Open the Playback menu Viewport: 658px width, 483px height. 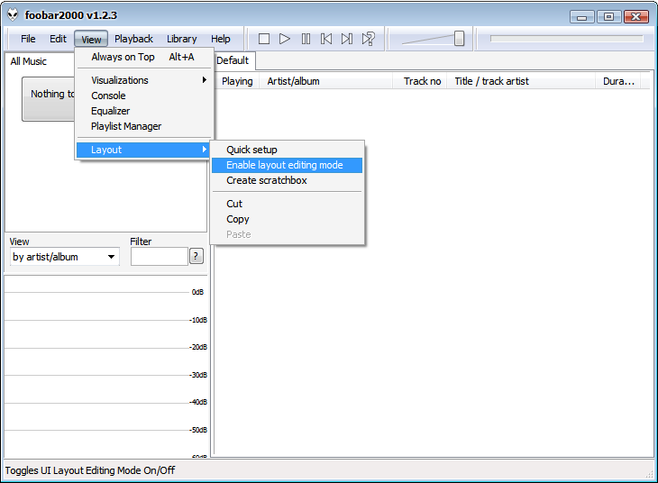133,39
